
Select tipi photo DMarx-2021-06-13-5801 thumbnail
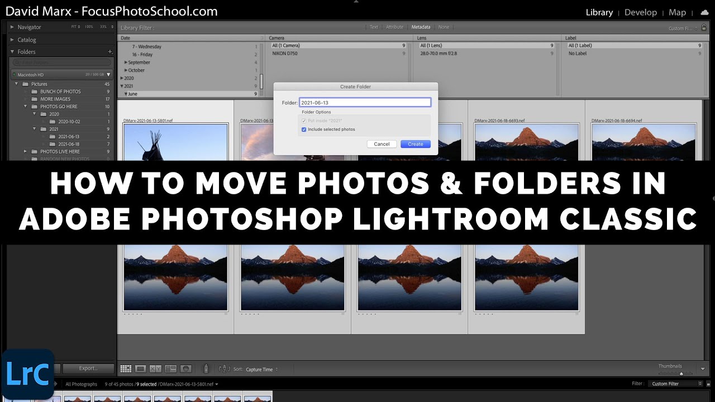tap(176, 142)
